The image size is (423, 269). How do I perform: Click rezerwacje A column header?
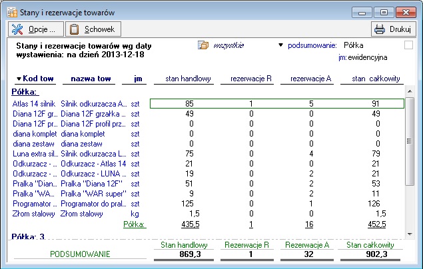(x=310, y=79)
